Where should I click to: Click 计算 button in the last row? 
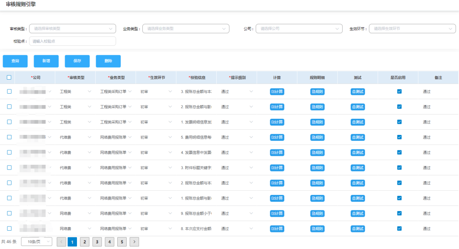point(277,229)
